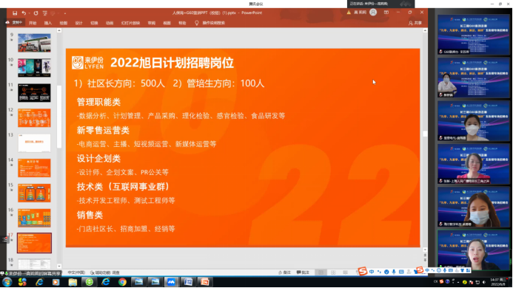Open Windows Start orb
The height and width of the screenshot is (288, 513).
click(7, 282)
